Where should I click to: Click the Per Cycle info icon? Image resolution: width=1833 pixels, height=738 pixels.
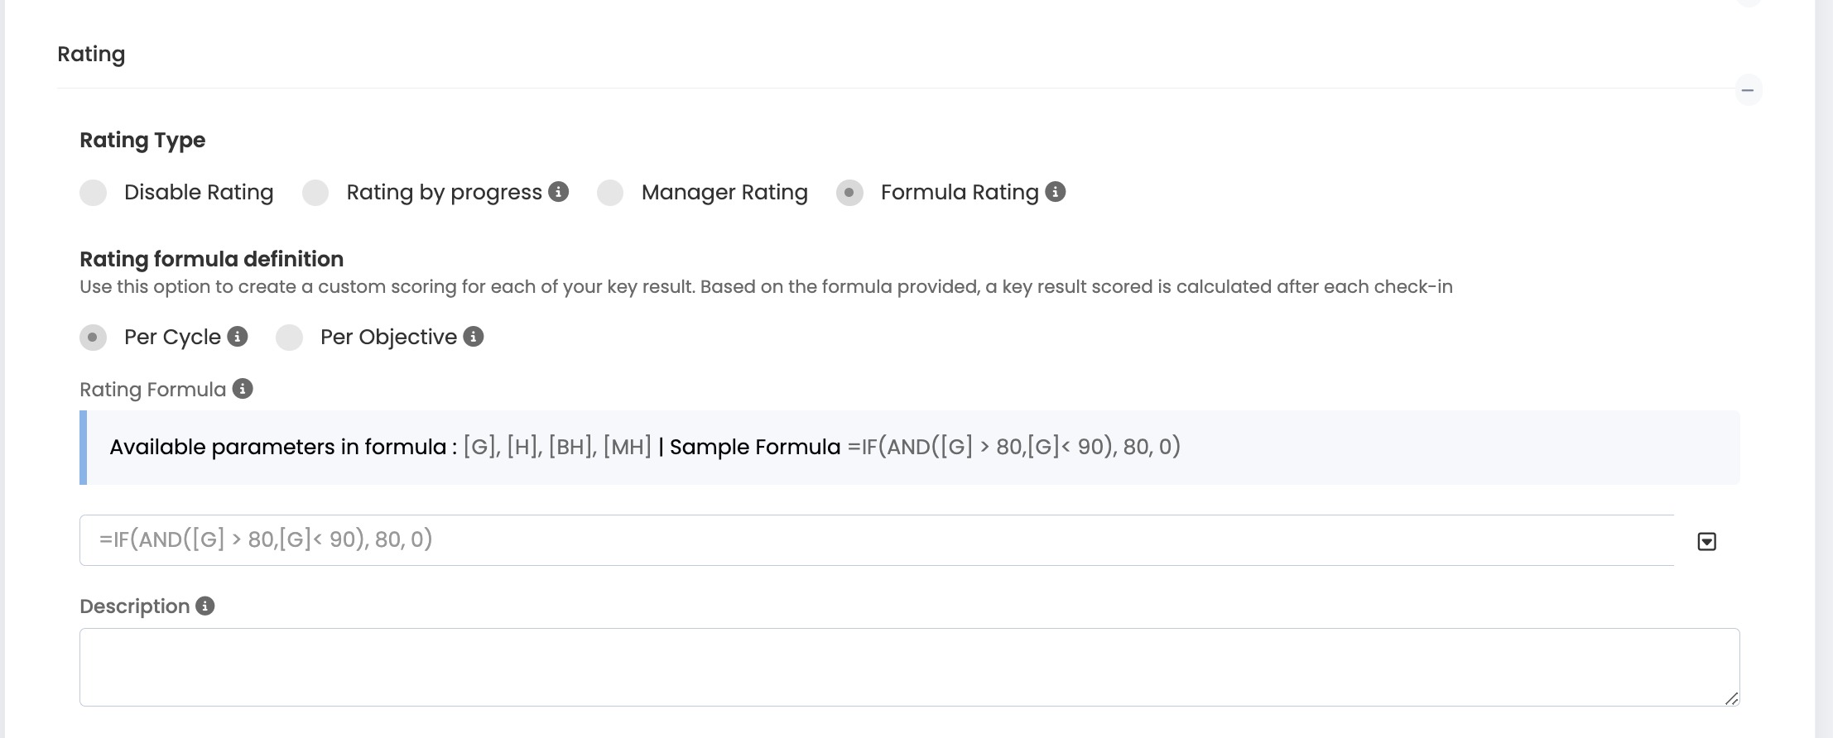point(238,337)
